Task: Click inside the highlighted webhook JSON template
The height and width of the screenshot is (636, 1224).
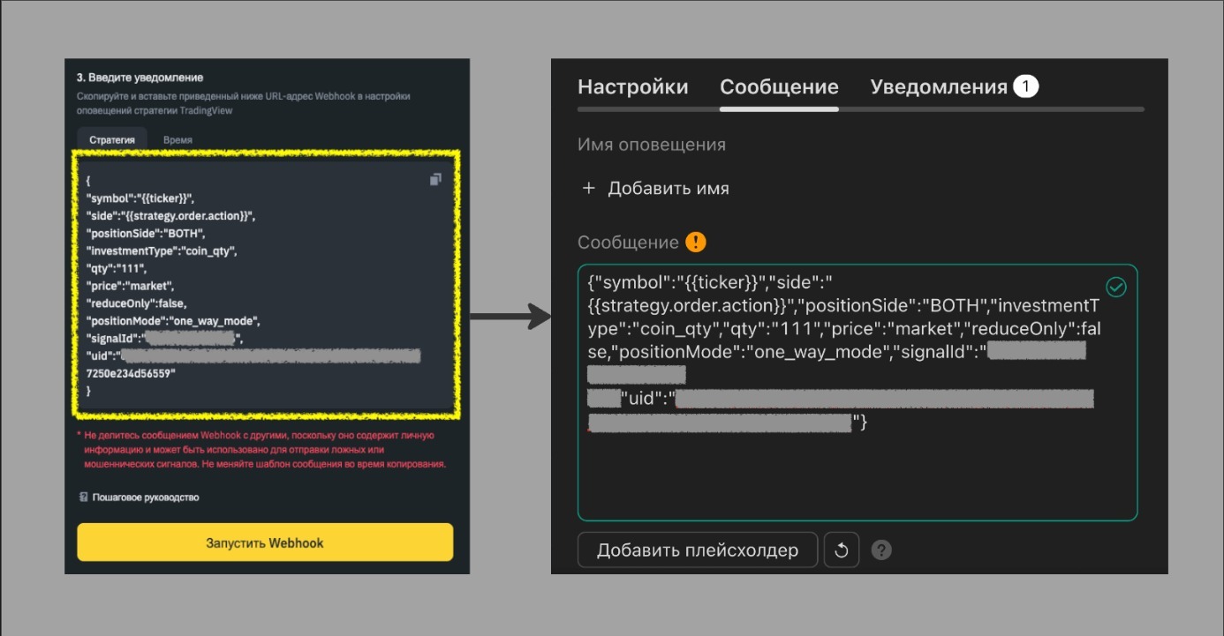Action: 265,282
